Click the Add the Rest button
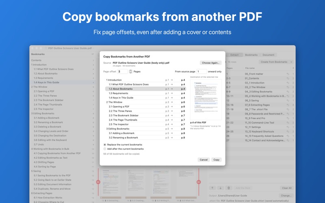 tap(243, 188)
